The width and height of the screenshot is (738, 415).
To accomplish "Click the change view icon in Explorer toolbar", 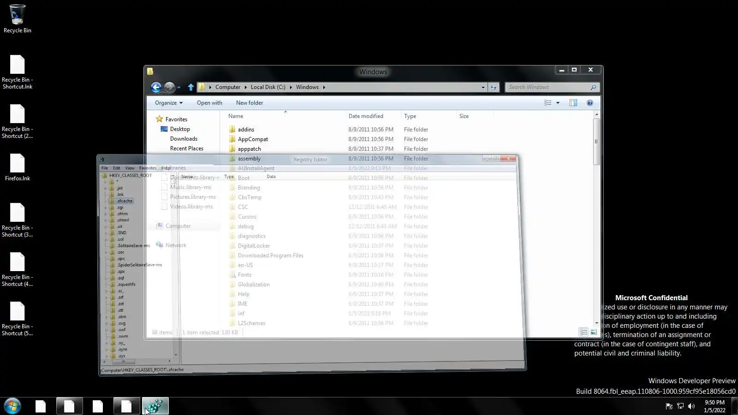I will click(548, 103).
